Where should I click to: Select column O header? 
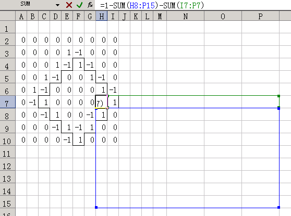[223, 16]
